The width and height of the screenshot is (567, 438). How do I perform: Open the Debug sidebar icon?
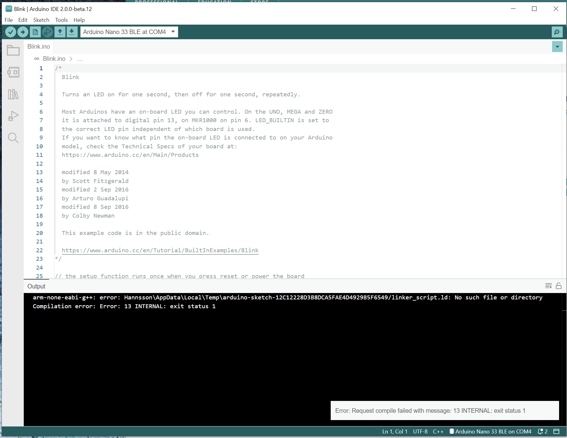tap(13, 116)
